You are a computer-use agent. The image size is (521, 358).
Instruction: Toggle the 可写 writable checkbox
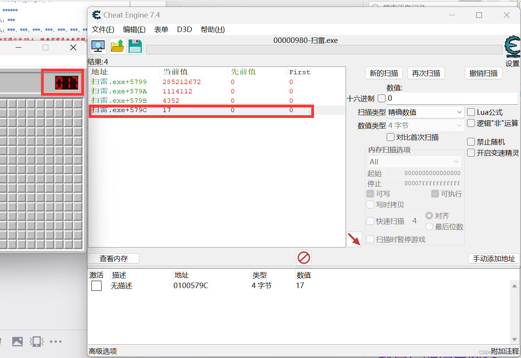370,194
